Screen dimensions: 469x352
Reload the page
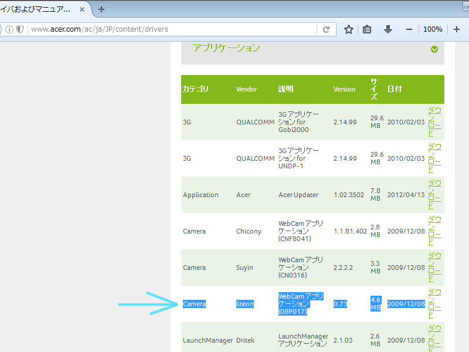click(x=327, y=29)
